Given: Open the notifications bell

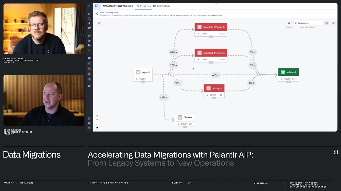Looking at the screenshot, I should (89, 23).
